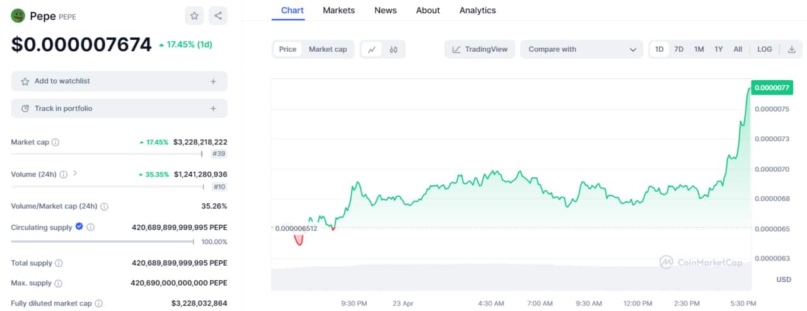Toggle LOG scale on the chart
807x311 pixels.
[765, 49]
